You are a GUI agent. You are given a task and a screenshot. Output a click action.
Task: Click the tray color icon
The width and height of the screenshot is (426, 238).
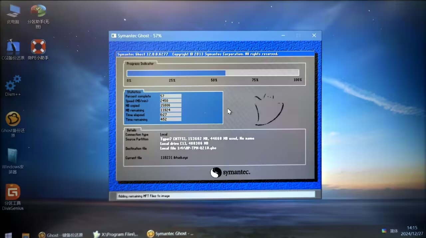tap(384, 231)
